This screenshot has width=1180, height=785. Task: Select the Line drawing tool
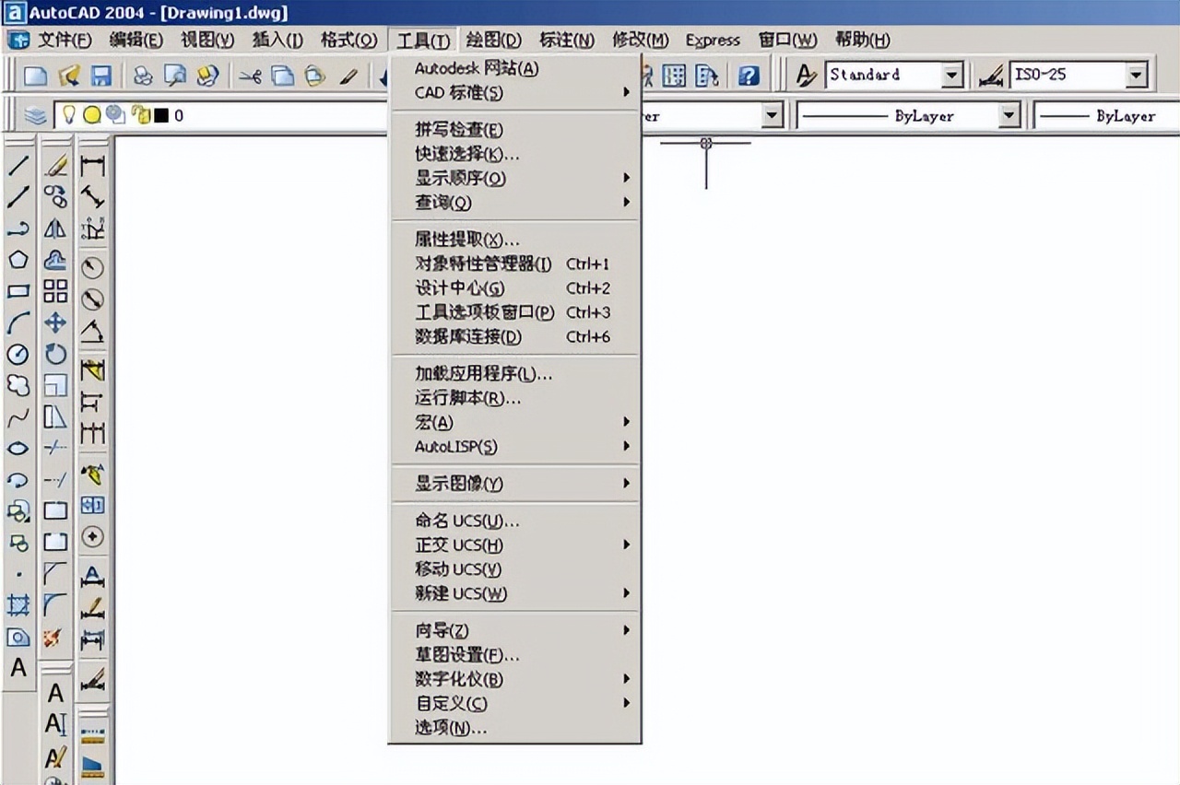click(18, 166)
